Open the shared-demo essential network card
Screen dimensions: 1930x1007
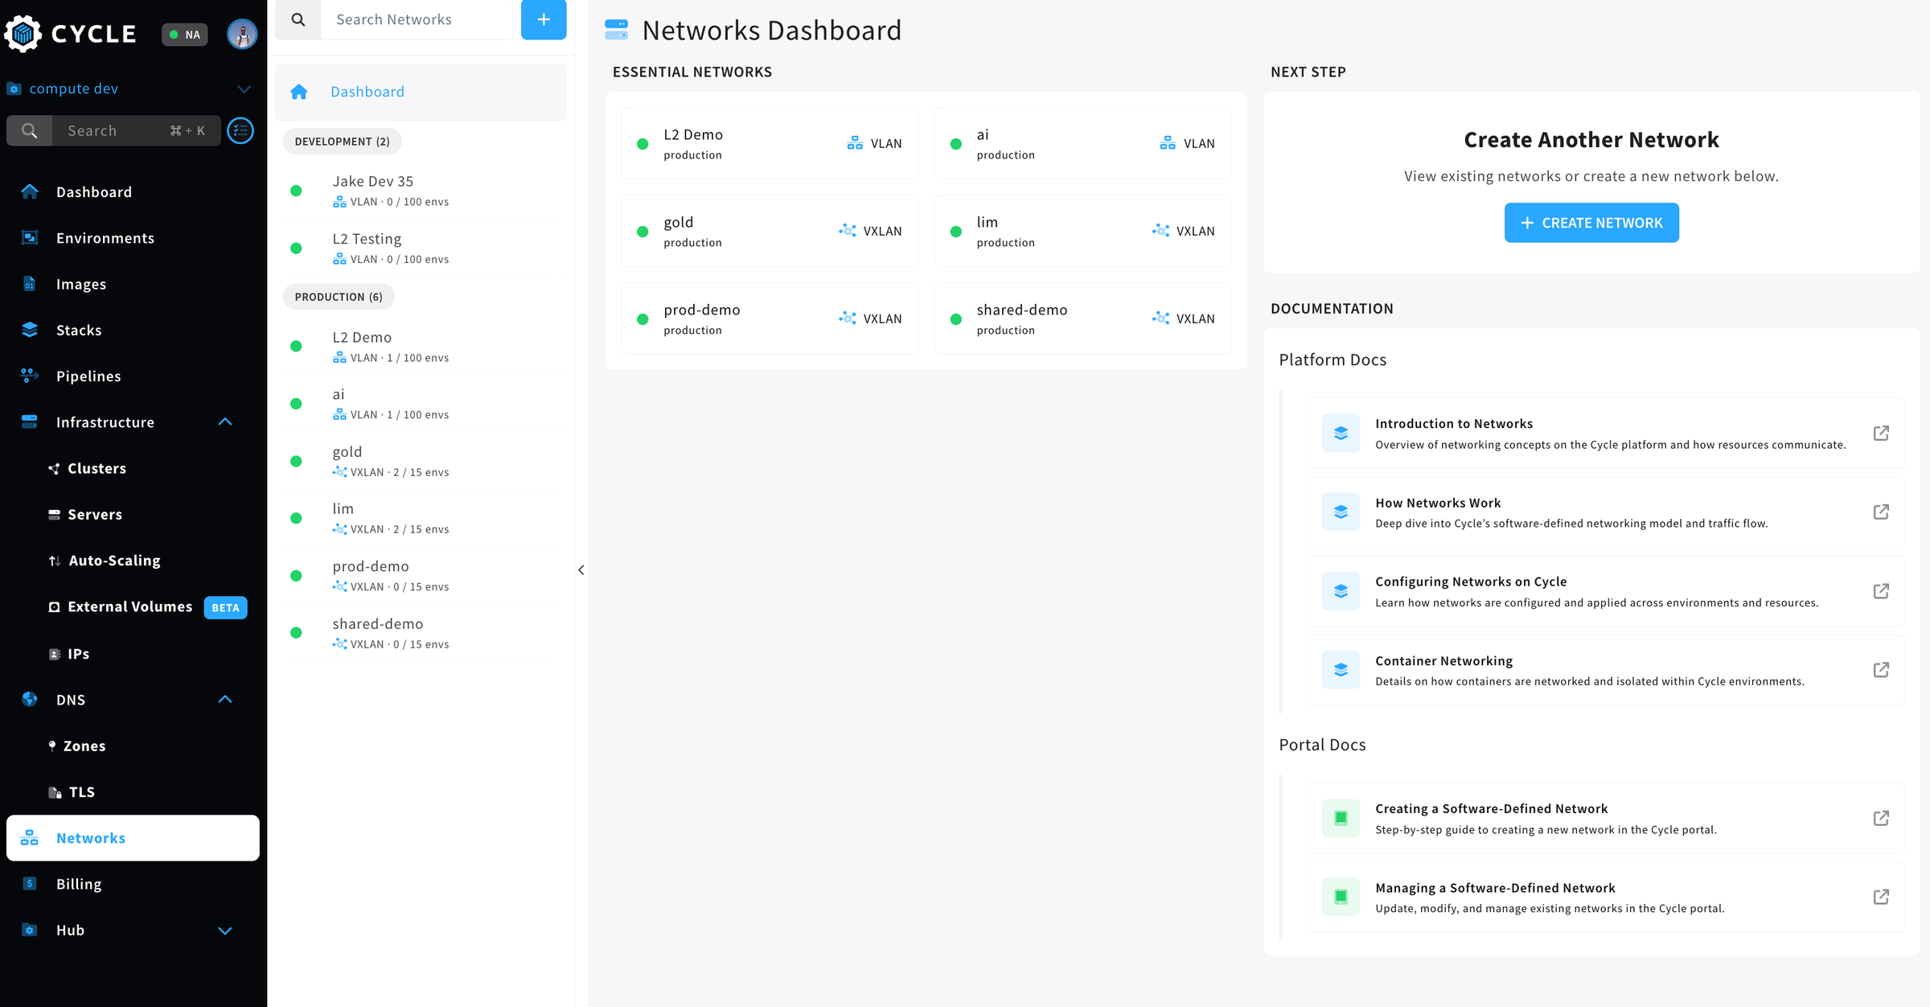pos(1082,319)
